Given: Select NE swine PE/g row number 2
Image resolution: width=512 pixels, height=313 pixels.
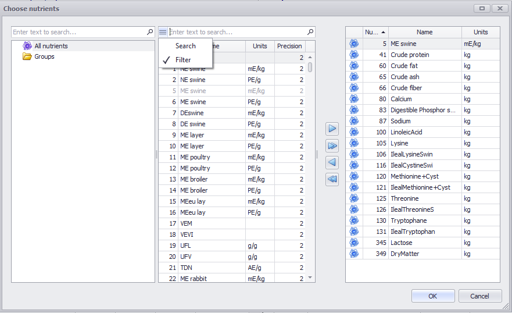Looking at the screenshot, I should click(232, 80).
